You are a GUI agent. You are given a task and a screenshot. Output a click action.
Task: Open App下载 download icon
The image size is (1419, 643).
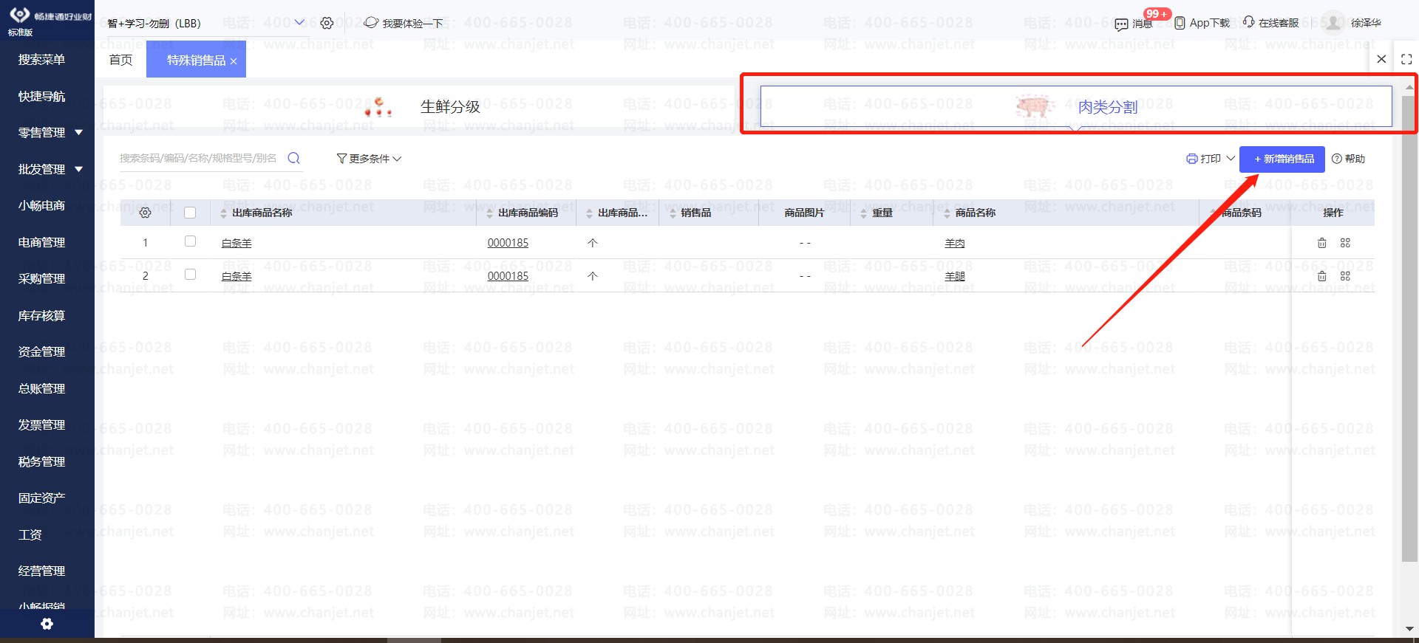[1180, 23]
